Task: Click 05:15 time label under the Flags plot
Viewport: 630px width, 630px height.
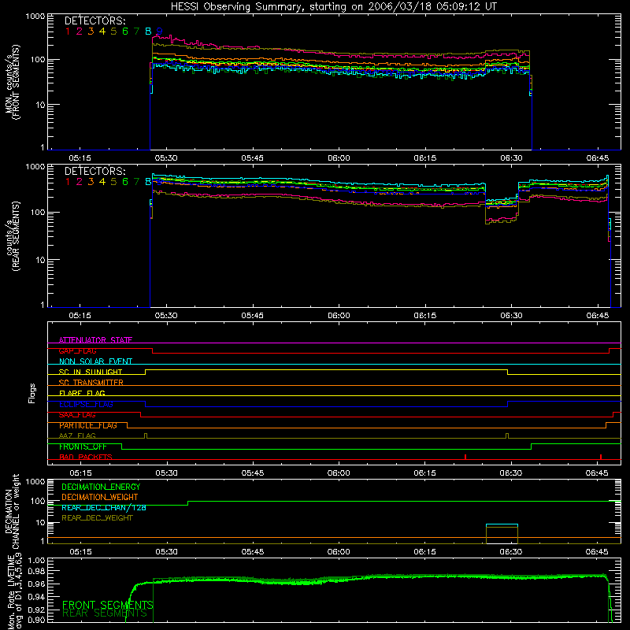Action: click(81, 473)
